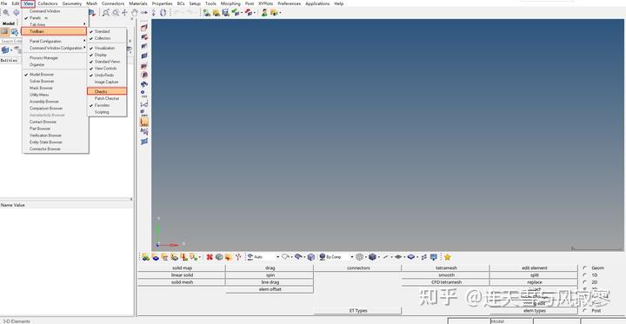Expand the Tab Area submenu
Viewport: 626px width, 324px height.
(x=55, y=24)
